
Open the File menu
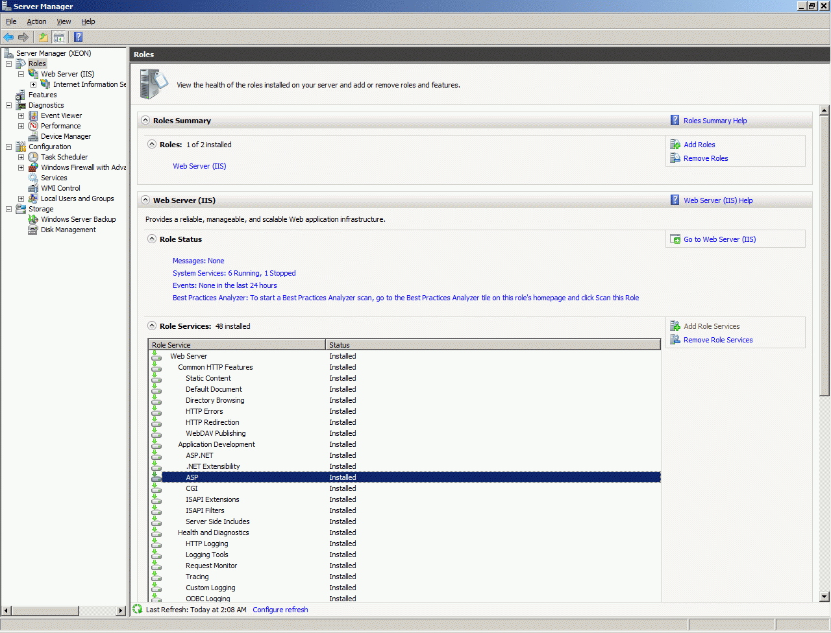click(x=11, y=21)
